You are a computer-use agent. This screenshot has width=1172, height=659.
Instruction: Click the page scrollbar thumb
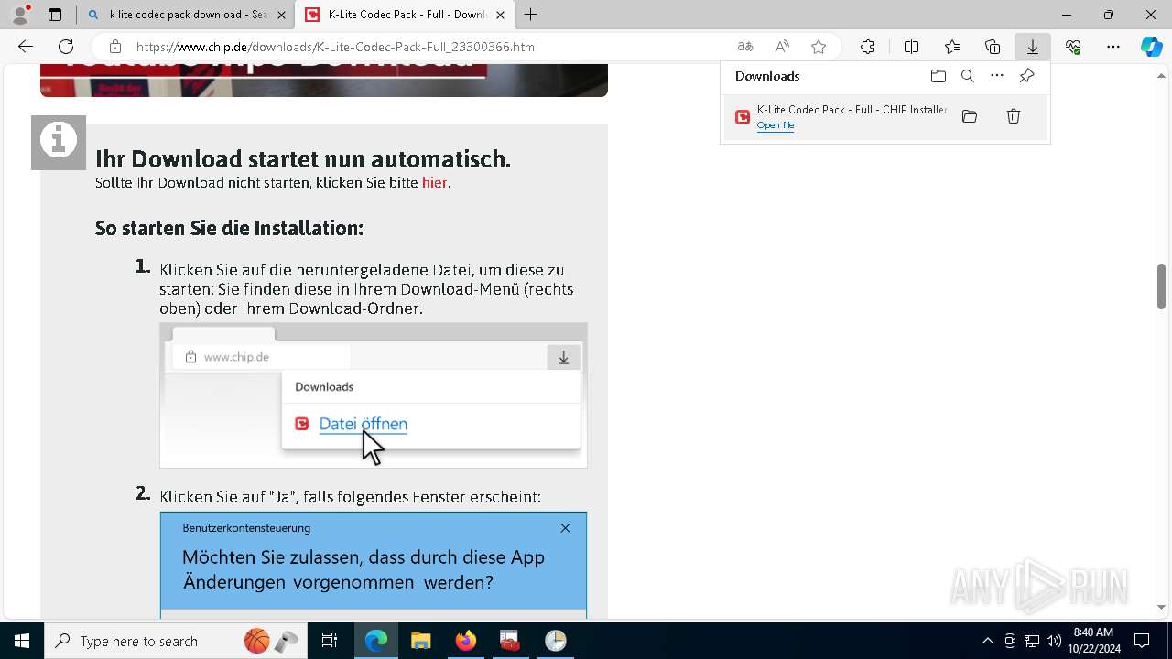(x=1162, y=286)
